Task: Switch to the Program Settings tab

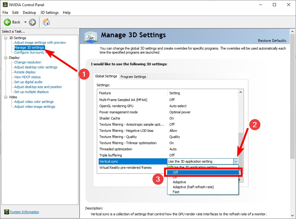Action: click(133, 77)
